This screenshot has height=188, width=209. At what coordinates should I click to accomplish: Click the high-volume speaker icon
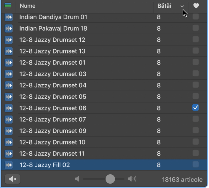[132, 179]
